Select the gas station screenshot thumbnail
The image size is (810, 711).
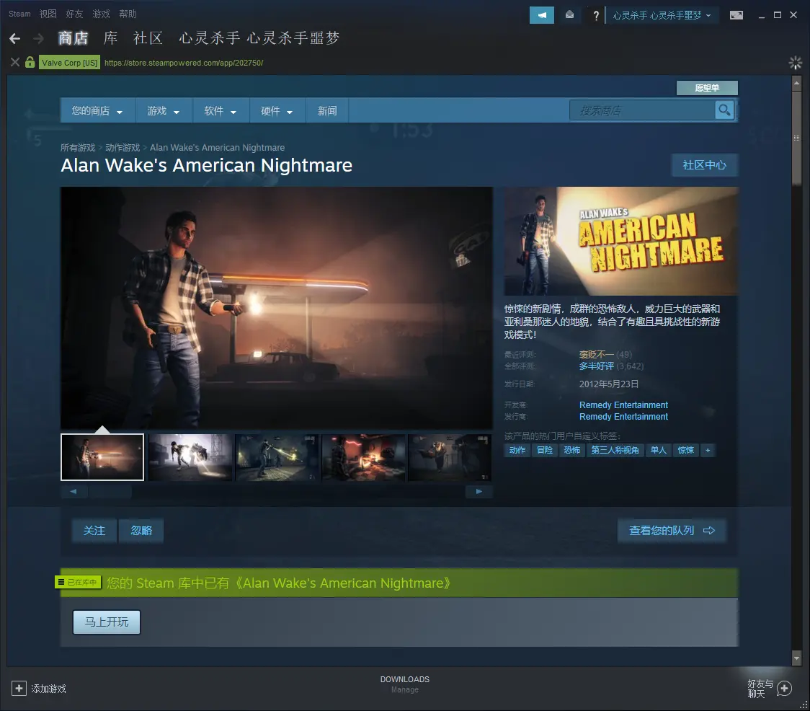(102, 457)
